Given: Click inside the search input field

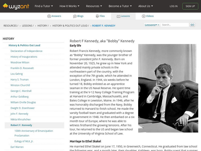Looking at the screenshot, I should tap(175, 25).
